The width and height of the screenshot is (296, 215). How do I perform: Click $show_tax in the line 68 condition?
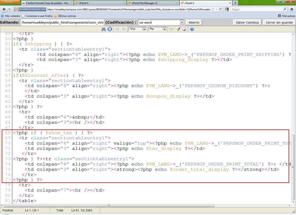click(59, 133)
